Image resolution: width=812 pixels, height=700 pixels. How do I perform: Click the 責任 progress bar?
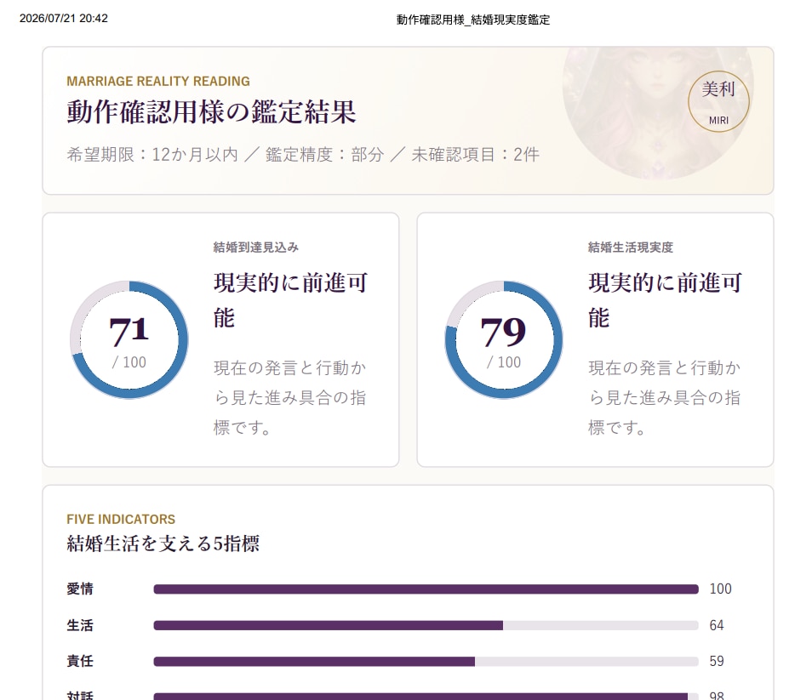426,661
